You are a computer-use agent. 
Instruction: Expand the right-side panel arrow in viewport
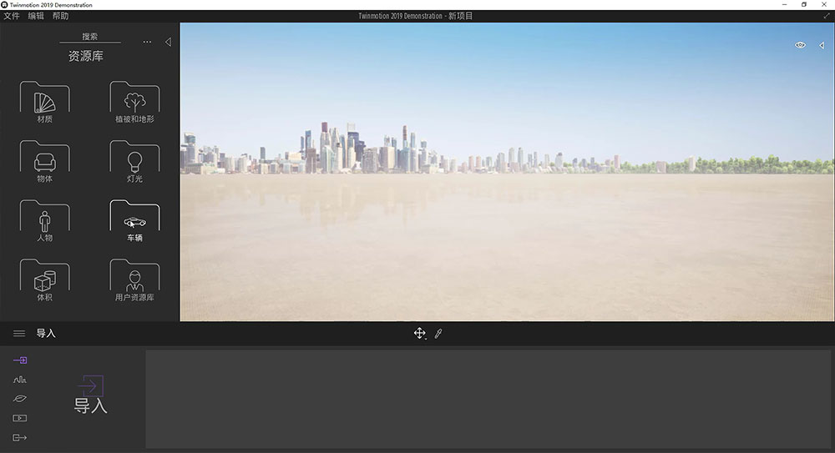coord(822,45)
